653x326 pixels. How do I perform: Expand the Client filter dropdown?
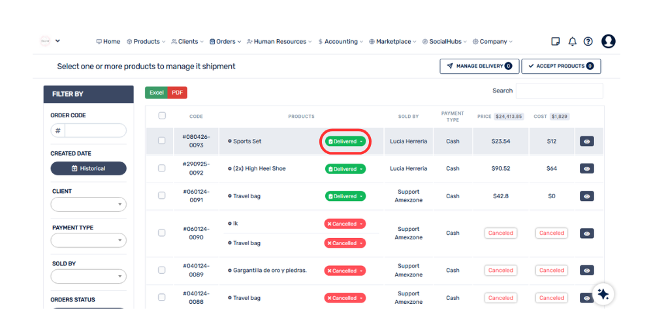point(88,205)
